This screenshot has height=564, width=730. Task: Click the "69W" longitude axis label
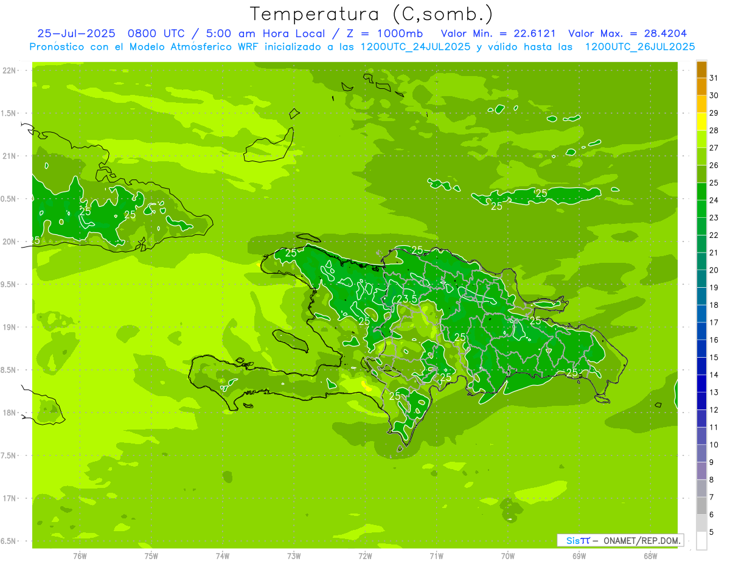click(x=579, y=556)
